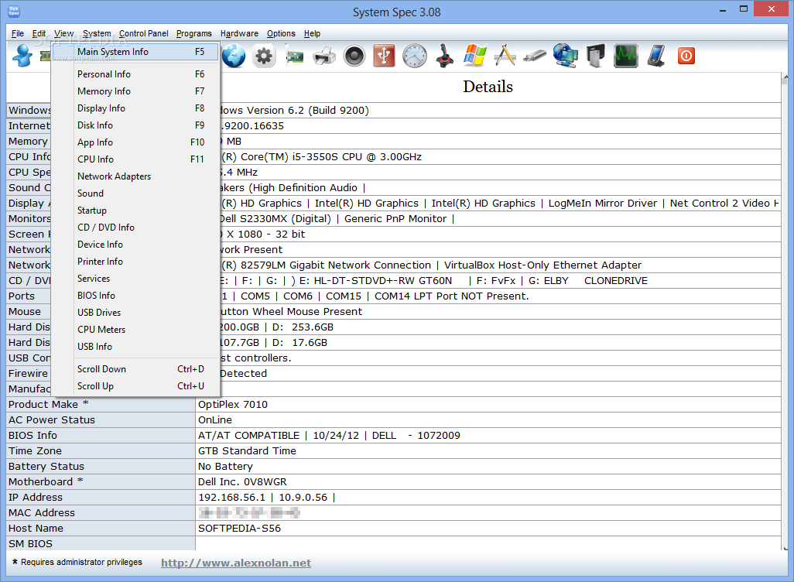Open the USB flash drive icon
This screenshot has width=794, height=582.
(535, 56)
